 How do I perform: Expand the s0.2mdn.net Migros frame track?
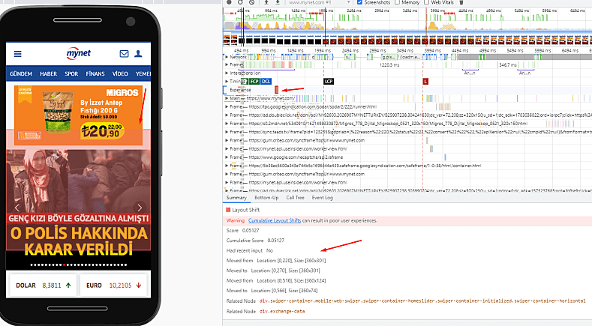coord(227,124)
